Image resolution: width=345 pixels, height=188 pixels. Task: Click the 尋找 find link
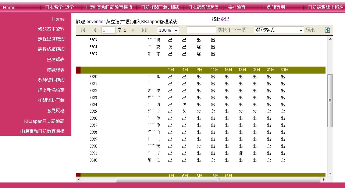coord(222,30)
